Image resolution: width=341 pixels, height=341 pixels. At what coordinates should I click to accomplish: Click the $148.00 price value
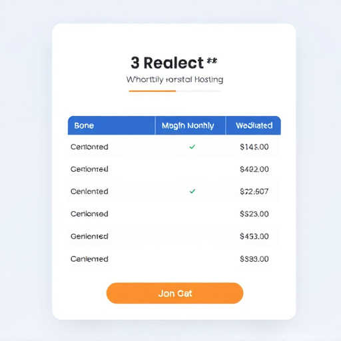254,147
